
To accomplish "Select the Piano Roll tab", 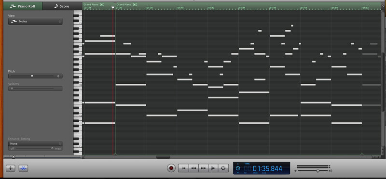I will [23, 6].
